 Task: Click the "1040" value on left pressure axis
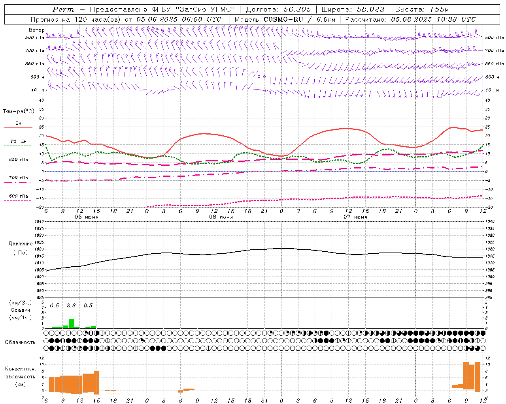[x=40, y=221]
